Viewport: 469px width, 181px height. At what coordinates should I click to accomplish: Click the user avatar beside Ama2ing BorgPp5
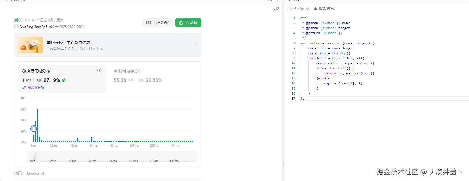[16, 27]
